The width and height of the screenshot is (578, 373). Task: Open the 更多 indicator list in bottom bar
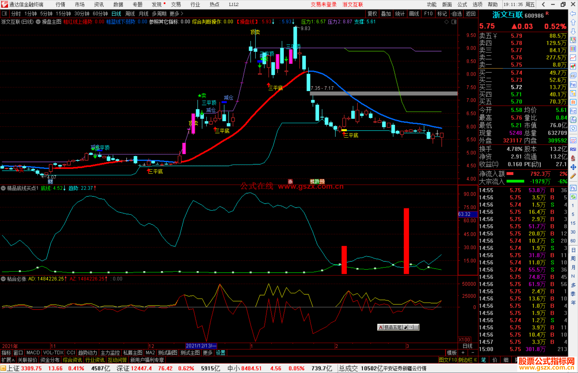tap(208, 353)
